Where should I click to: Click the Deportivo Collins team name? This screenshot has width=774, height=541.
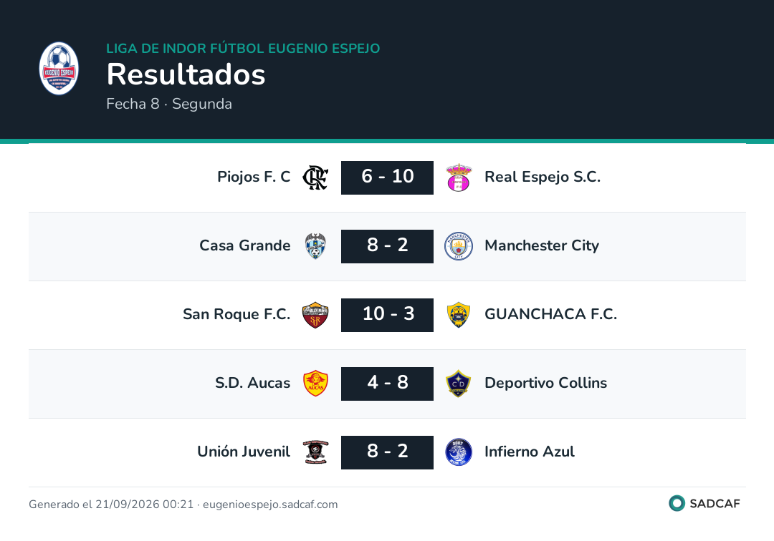pyautogui.click(x=545, y=383)
